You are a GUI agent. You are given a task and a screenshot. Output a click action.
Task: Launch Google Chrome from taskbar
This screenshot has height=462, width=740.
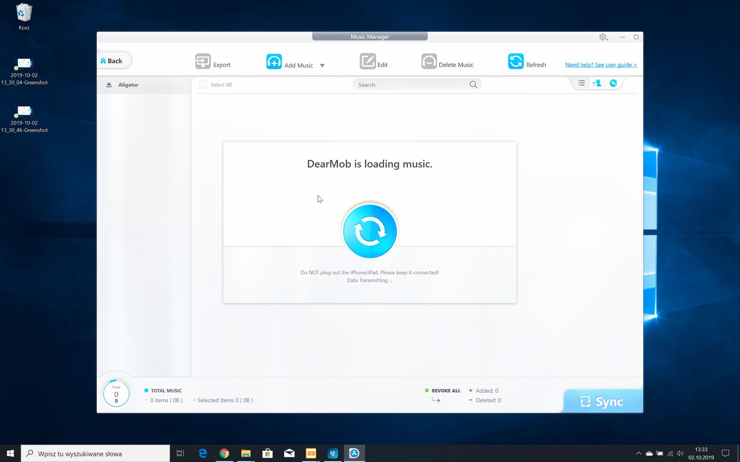coord(224,453)
